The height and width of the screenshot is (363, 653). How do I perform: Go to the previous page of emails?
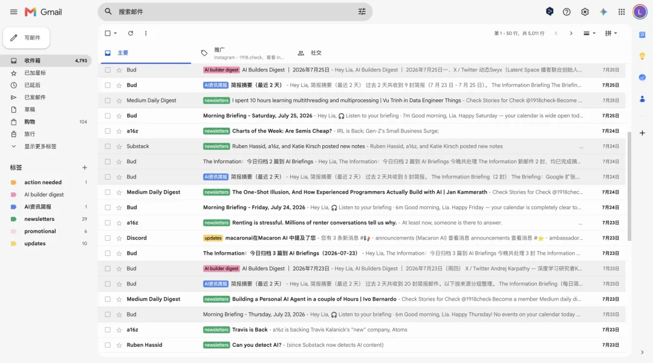tap(556, 33)
